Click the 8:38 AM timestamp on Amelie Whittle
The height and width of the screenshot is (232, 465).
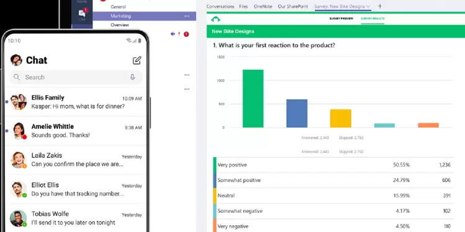[133, 127]
